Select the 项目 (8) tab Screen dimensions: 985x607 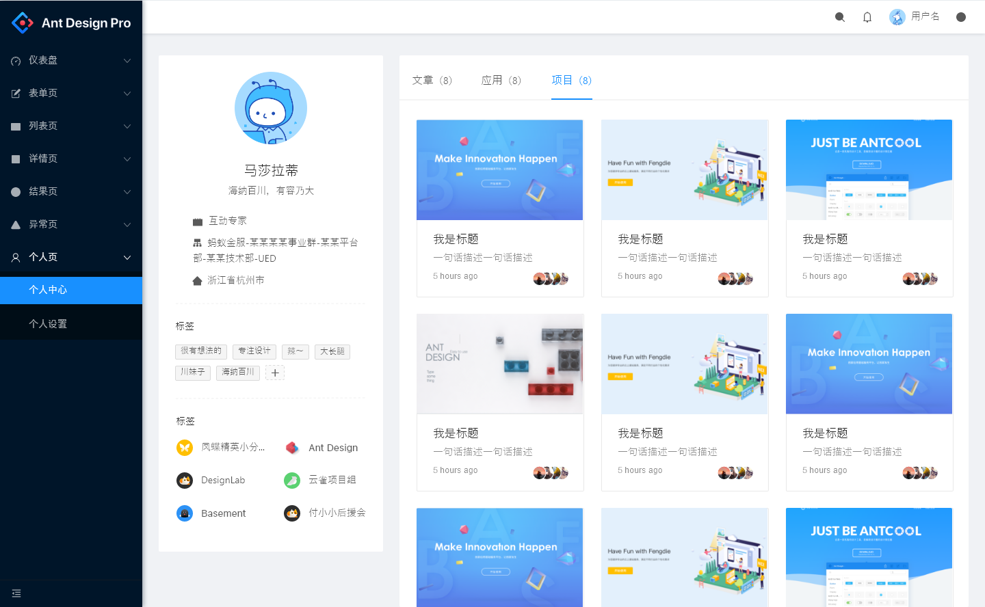(572, 80)
